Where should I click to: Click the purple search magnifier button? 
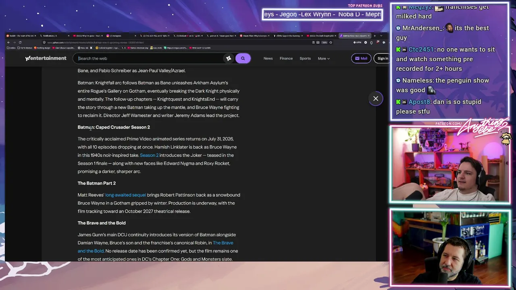[x=243, y=58]
